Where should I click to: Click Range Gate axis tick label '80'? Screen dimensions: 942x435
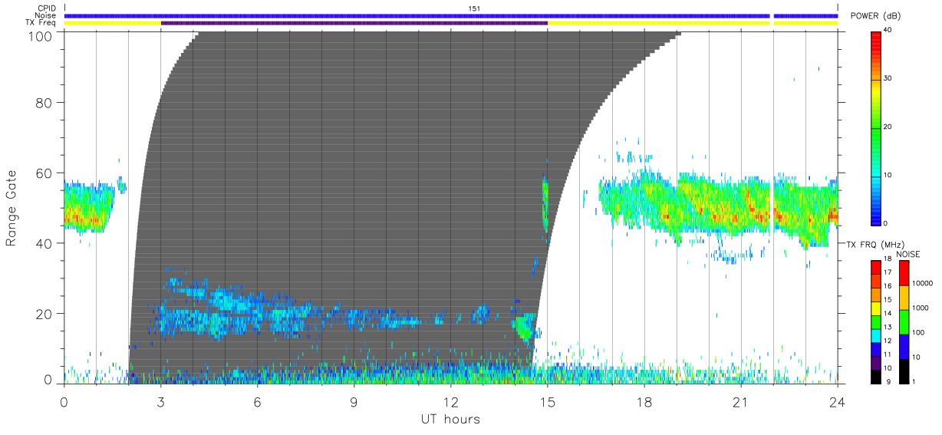coord(44,102)
